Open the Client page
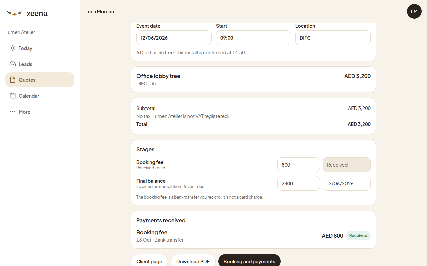Image resolution: width=427 pixels, height=266 pixels. coord(149,261)
